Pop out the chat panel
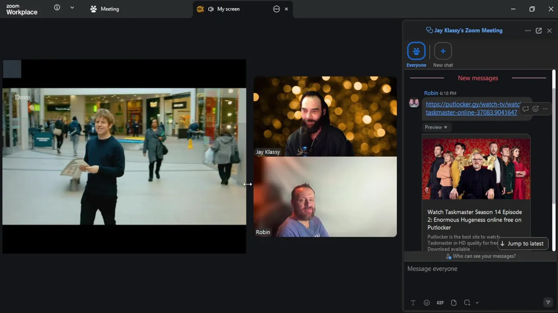 point(539,30)
